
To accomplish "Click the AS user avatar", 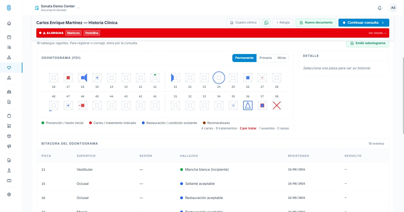I will 393,8.
